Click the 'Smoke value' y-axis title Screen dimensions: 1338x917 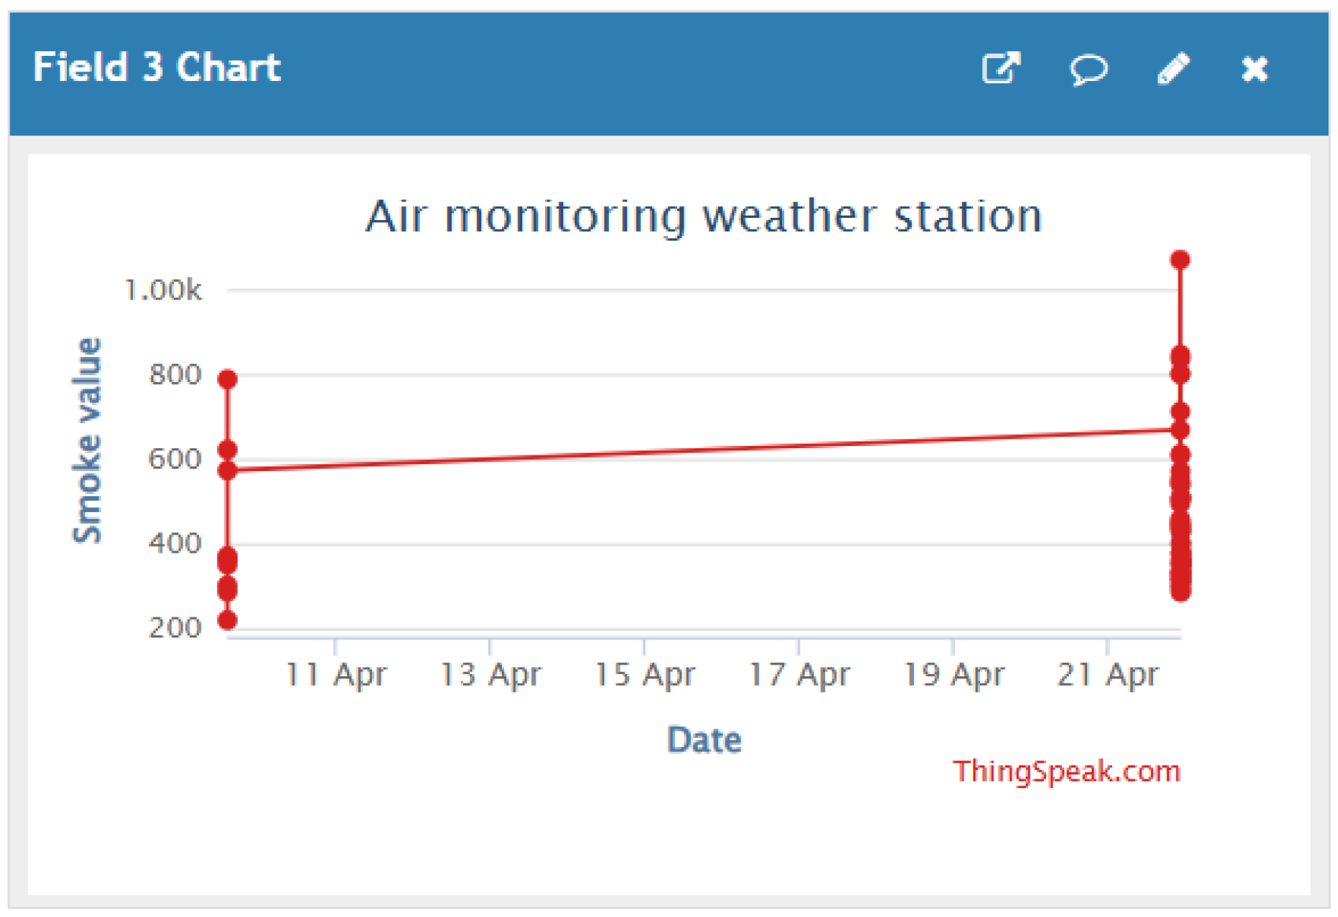click(87, 440)
